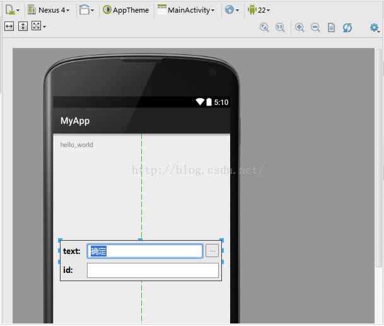Click the zoom to fit icon
Image resolution: width=384 pixels, height=326 pixels.
click(x=264, y=27)
